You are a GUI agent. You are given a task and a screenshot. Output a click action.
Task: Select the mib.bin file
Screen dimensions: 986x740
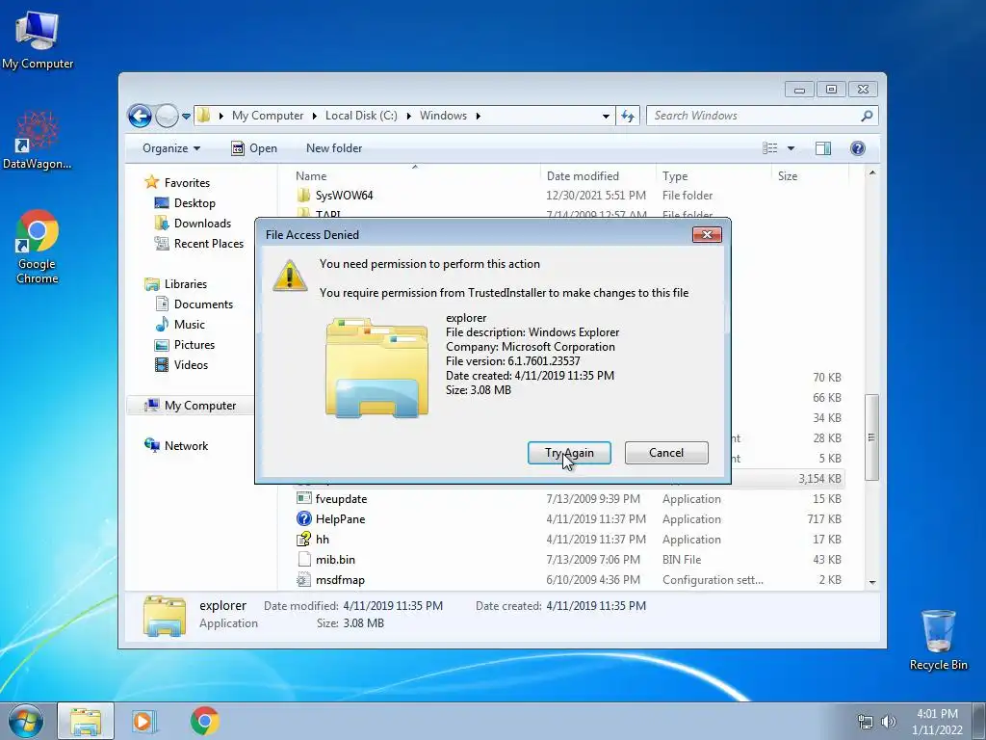point(570,559)
